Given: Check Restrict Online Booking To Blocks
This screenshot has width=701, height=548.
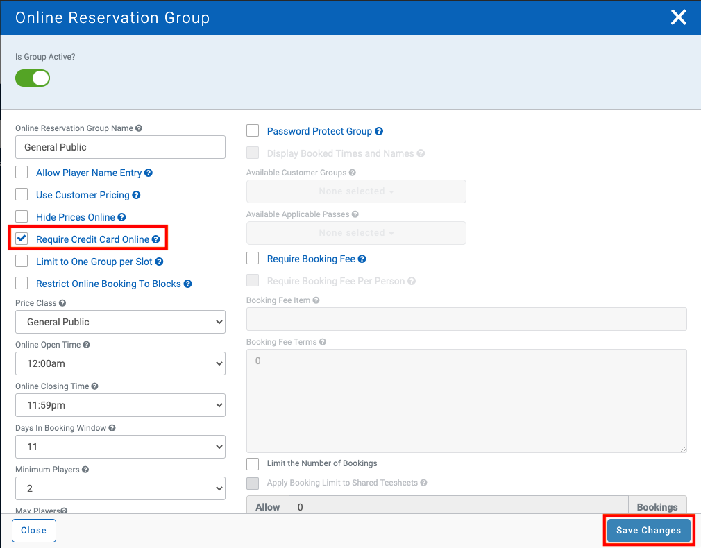Looking at the screenshot, I should pyautogui.click(x=22, y=283).
